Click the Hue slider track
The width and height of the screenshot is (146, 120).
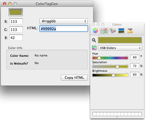[x=110, y=58]
